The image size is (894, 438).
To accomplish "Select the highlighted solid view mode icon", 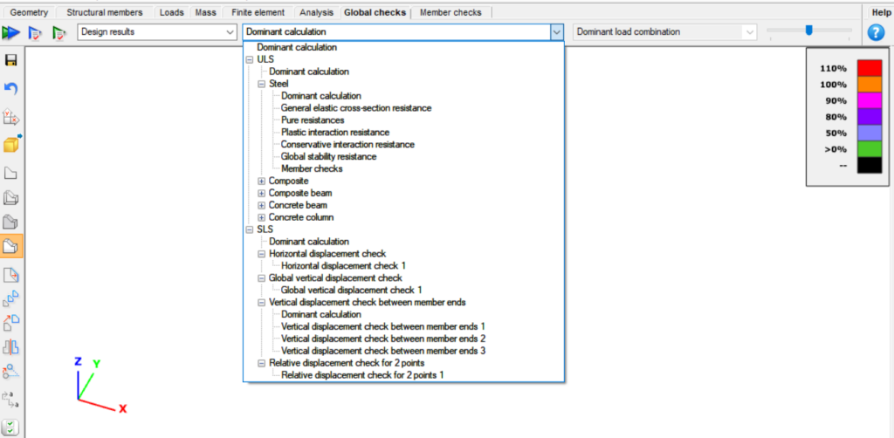I will point(12,247).
